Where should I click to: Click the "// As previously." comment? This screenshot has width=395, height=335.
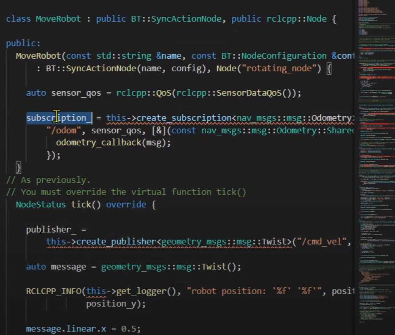click(x=48, y=180)
